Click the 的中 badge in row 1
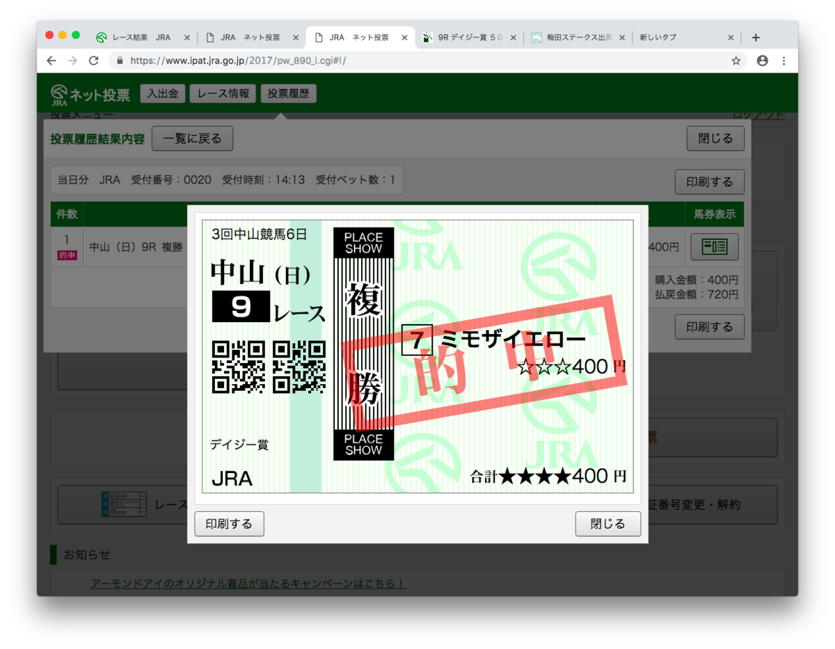 [x=66, y=255]
